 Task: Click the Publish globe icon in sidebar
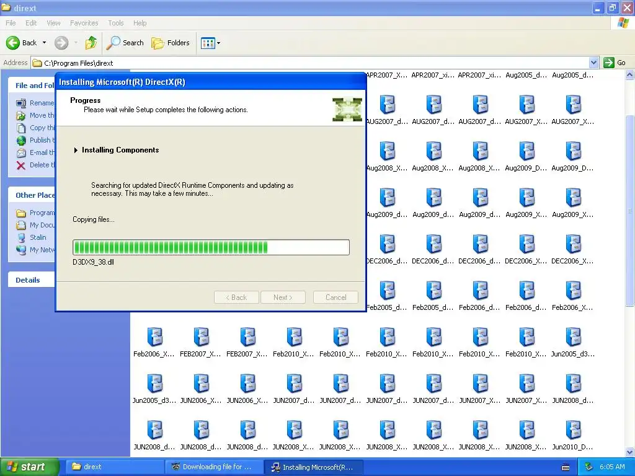click(21, 141)
